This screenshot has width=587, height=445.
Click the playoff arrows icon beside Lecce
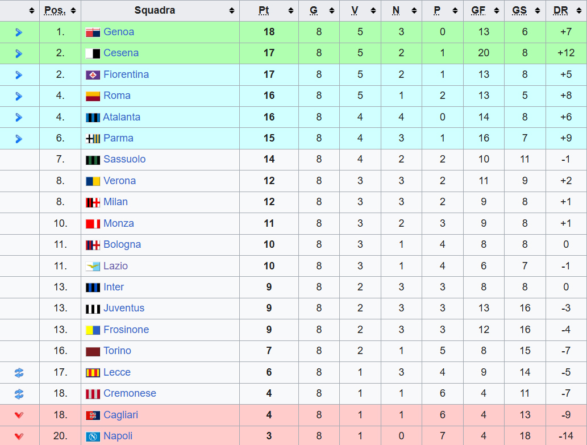19,373
